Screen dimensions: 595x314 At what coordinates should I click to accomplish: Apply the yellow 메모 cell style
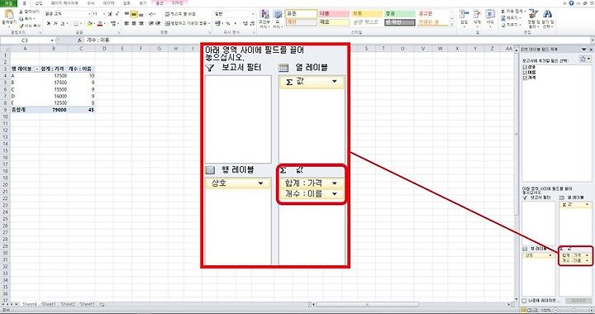(x=334, y=22)
